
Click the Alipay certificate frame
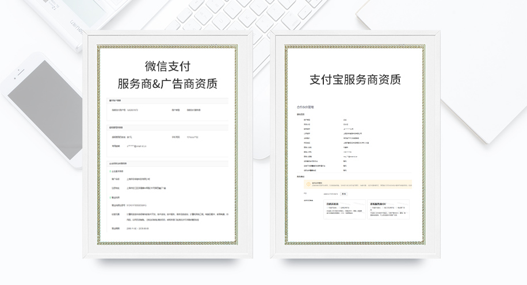click(355, 144)
